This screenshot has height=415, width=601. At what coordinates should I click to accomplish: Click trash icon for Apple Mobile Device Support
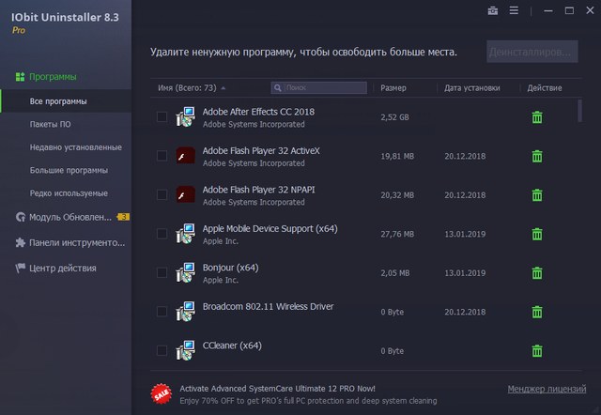(x=537, y=234)
